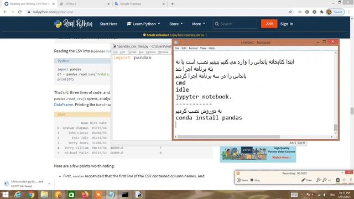Expand the Store dropdown menu
354x199 pixels.
176,24
